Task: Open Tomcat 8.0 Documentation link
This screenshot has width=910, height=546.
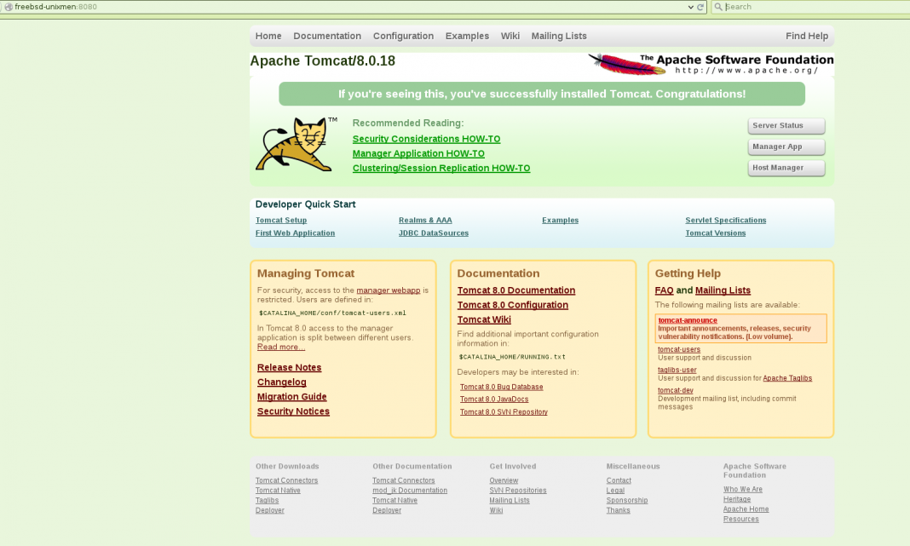Action: coord(516,290)
